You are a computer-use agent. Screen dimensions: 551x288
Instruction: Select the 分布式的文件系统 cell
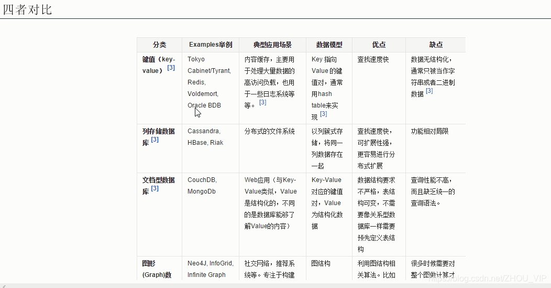coord(272,148)
